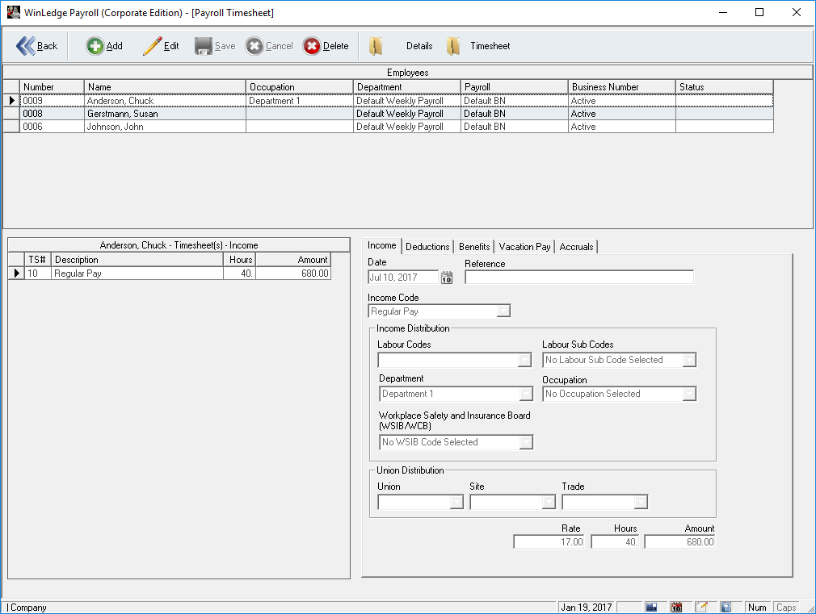Screen dimensions: 816x614
Task: Select employee Gerstmann, Susan row
Action: (x=123, y=114)
